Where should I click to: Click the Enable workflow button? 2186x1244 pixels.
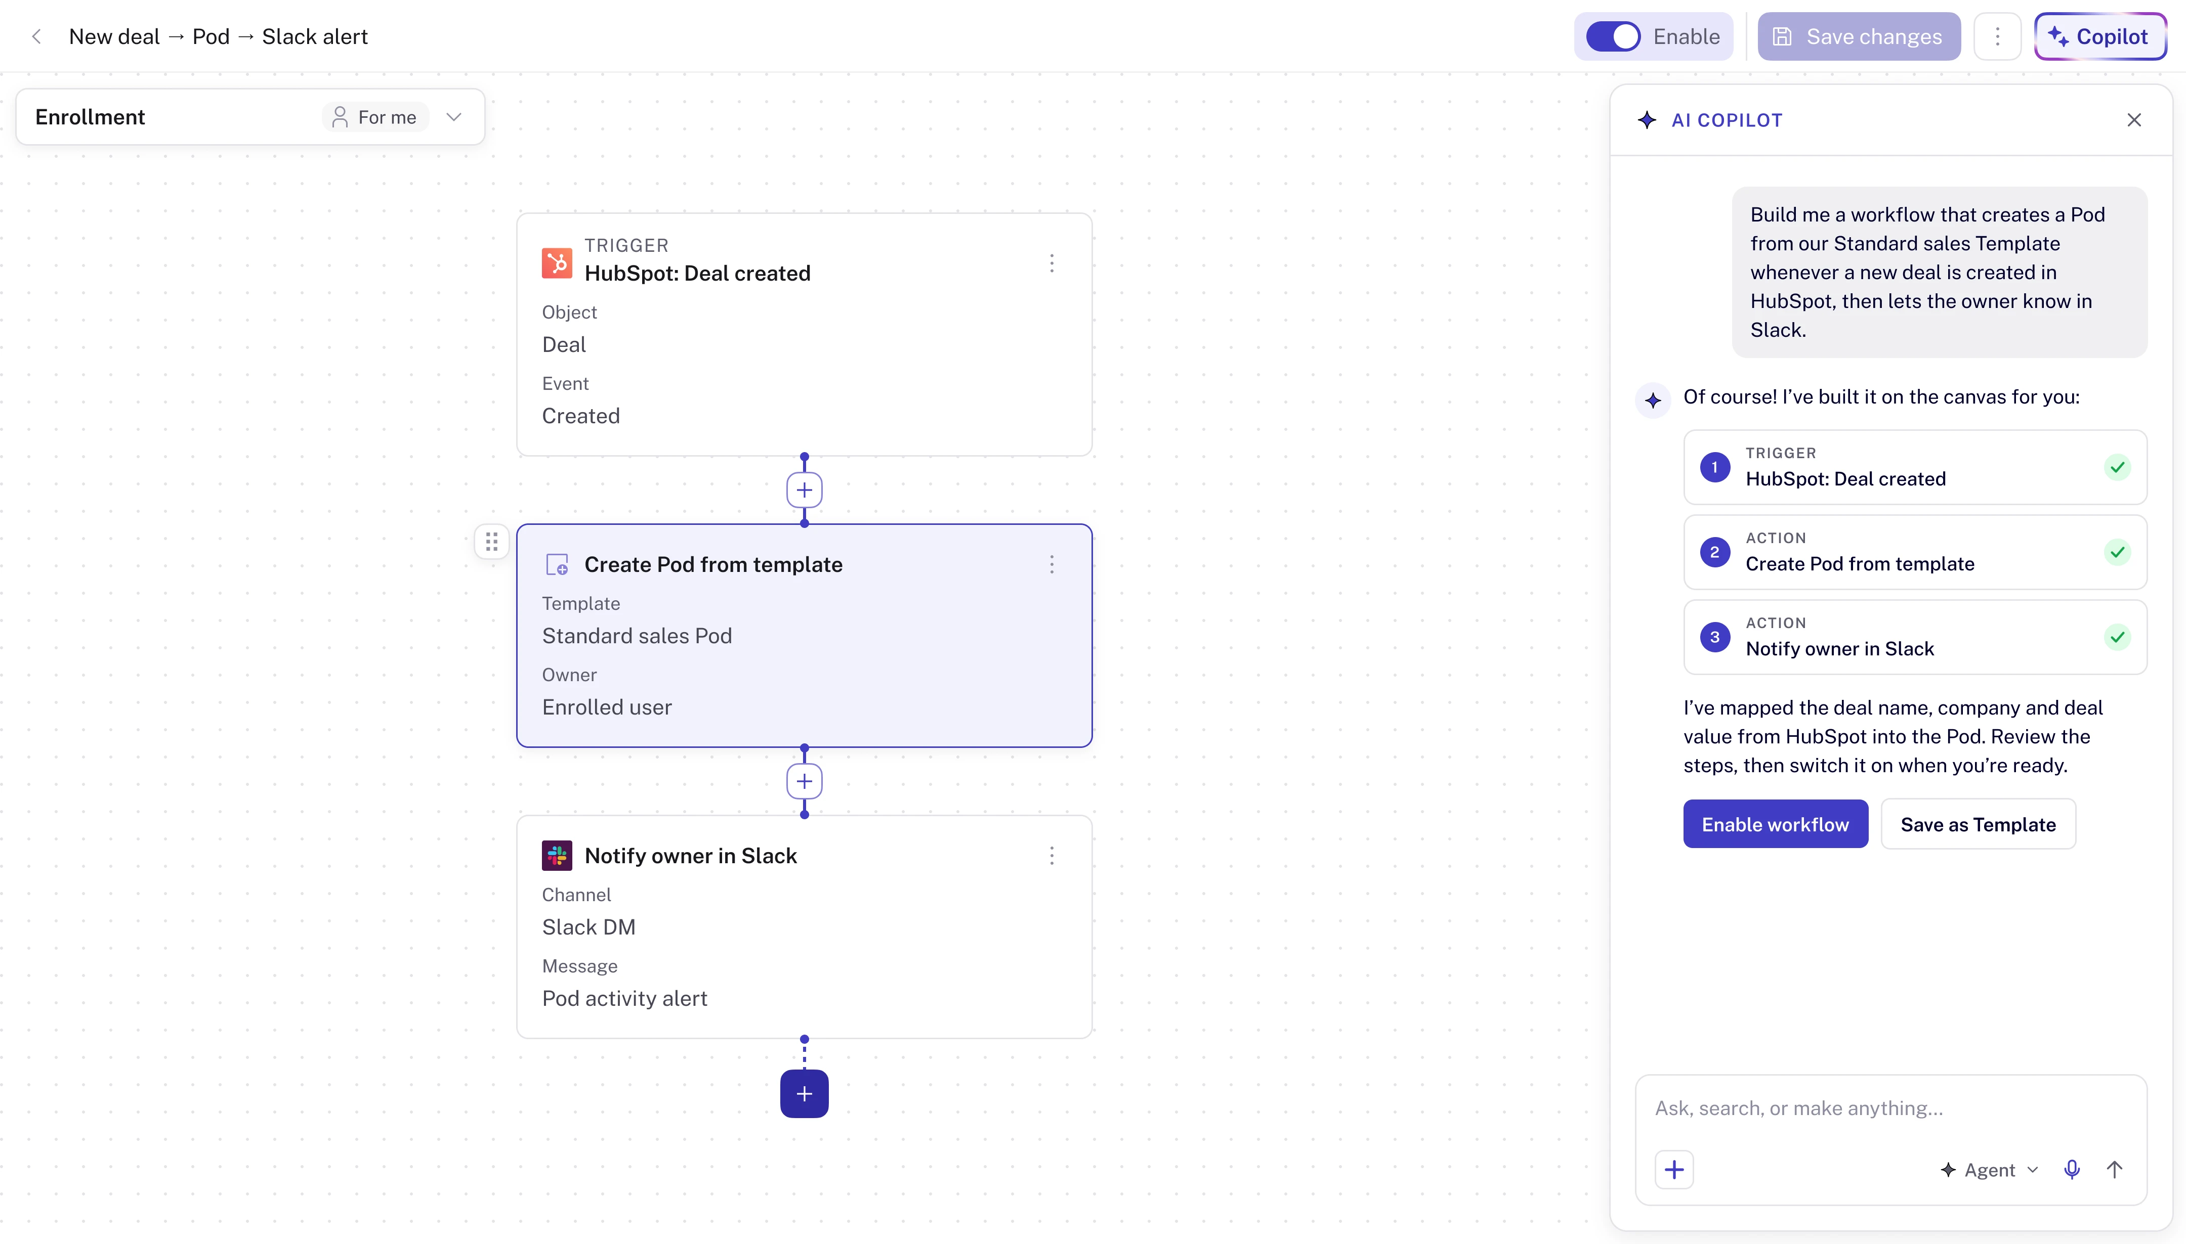click(1775, 824)
